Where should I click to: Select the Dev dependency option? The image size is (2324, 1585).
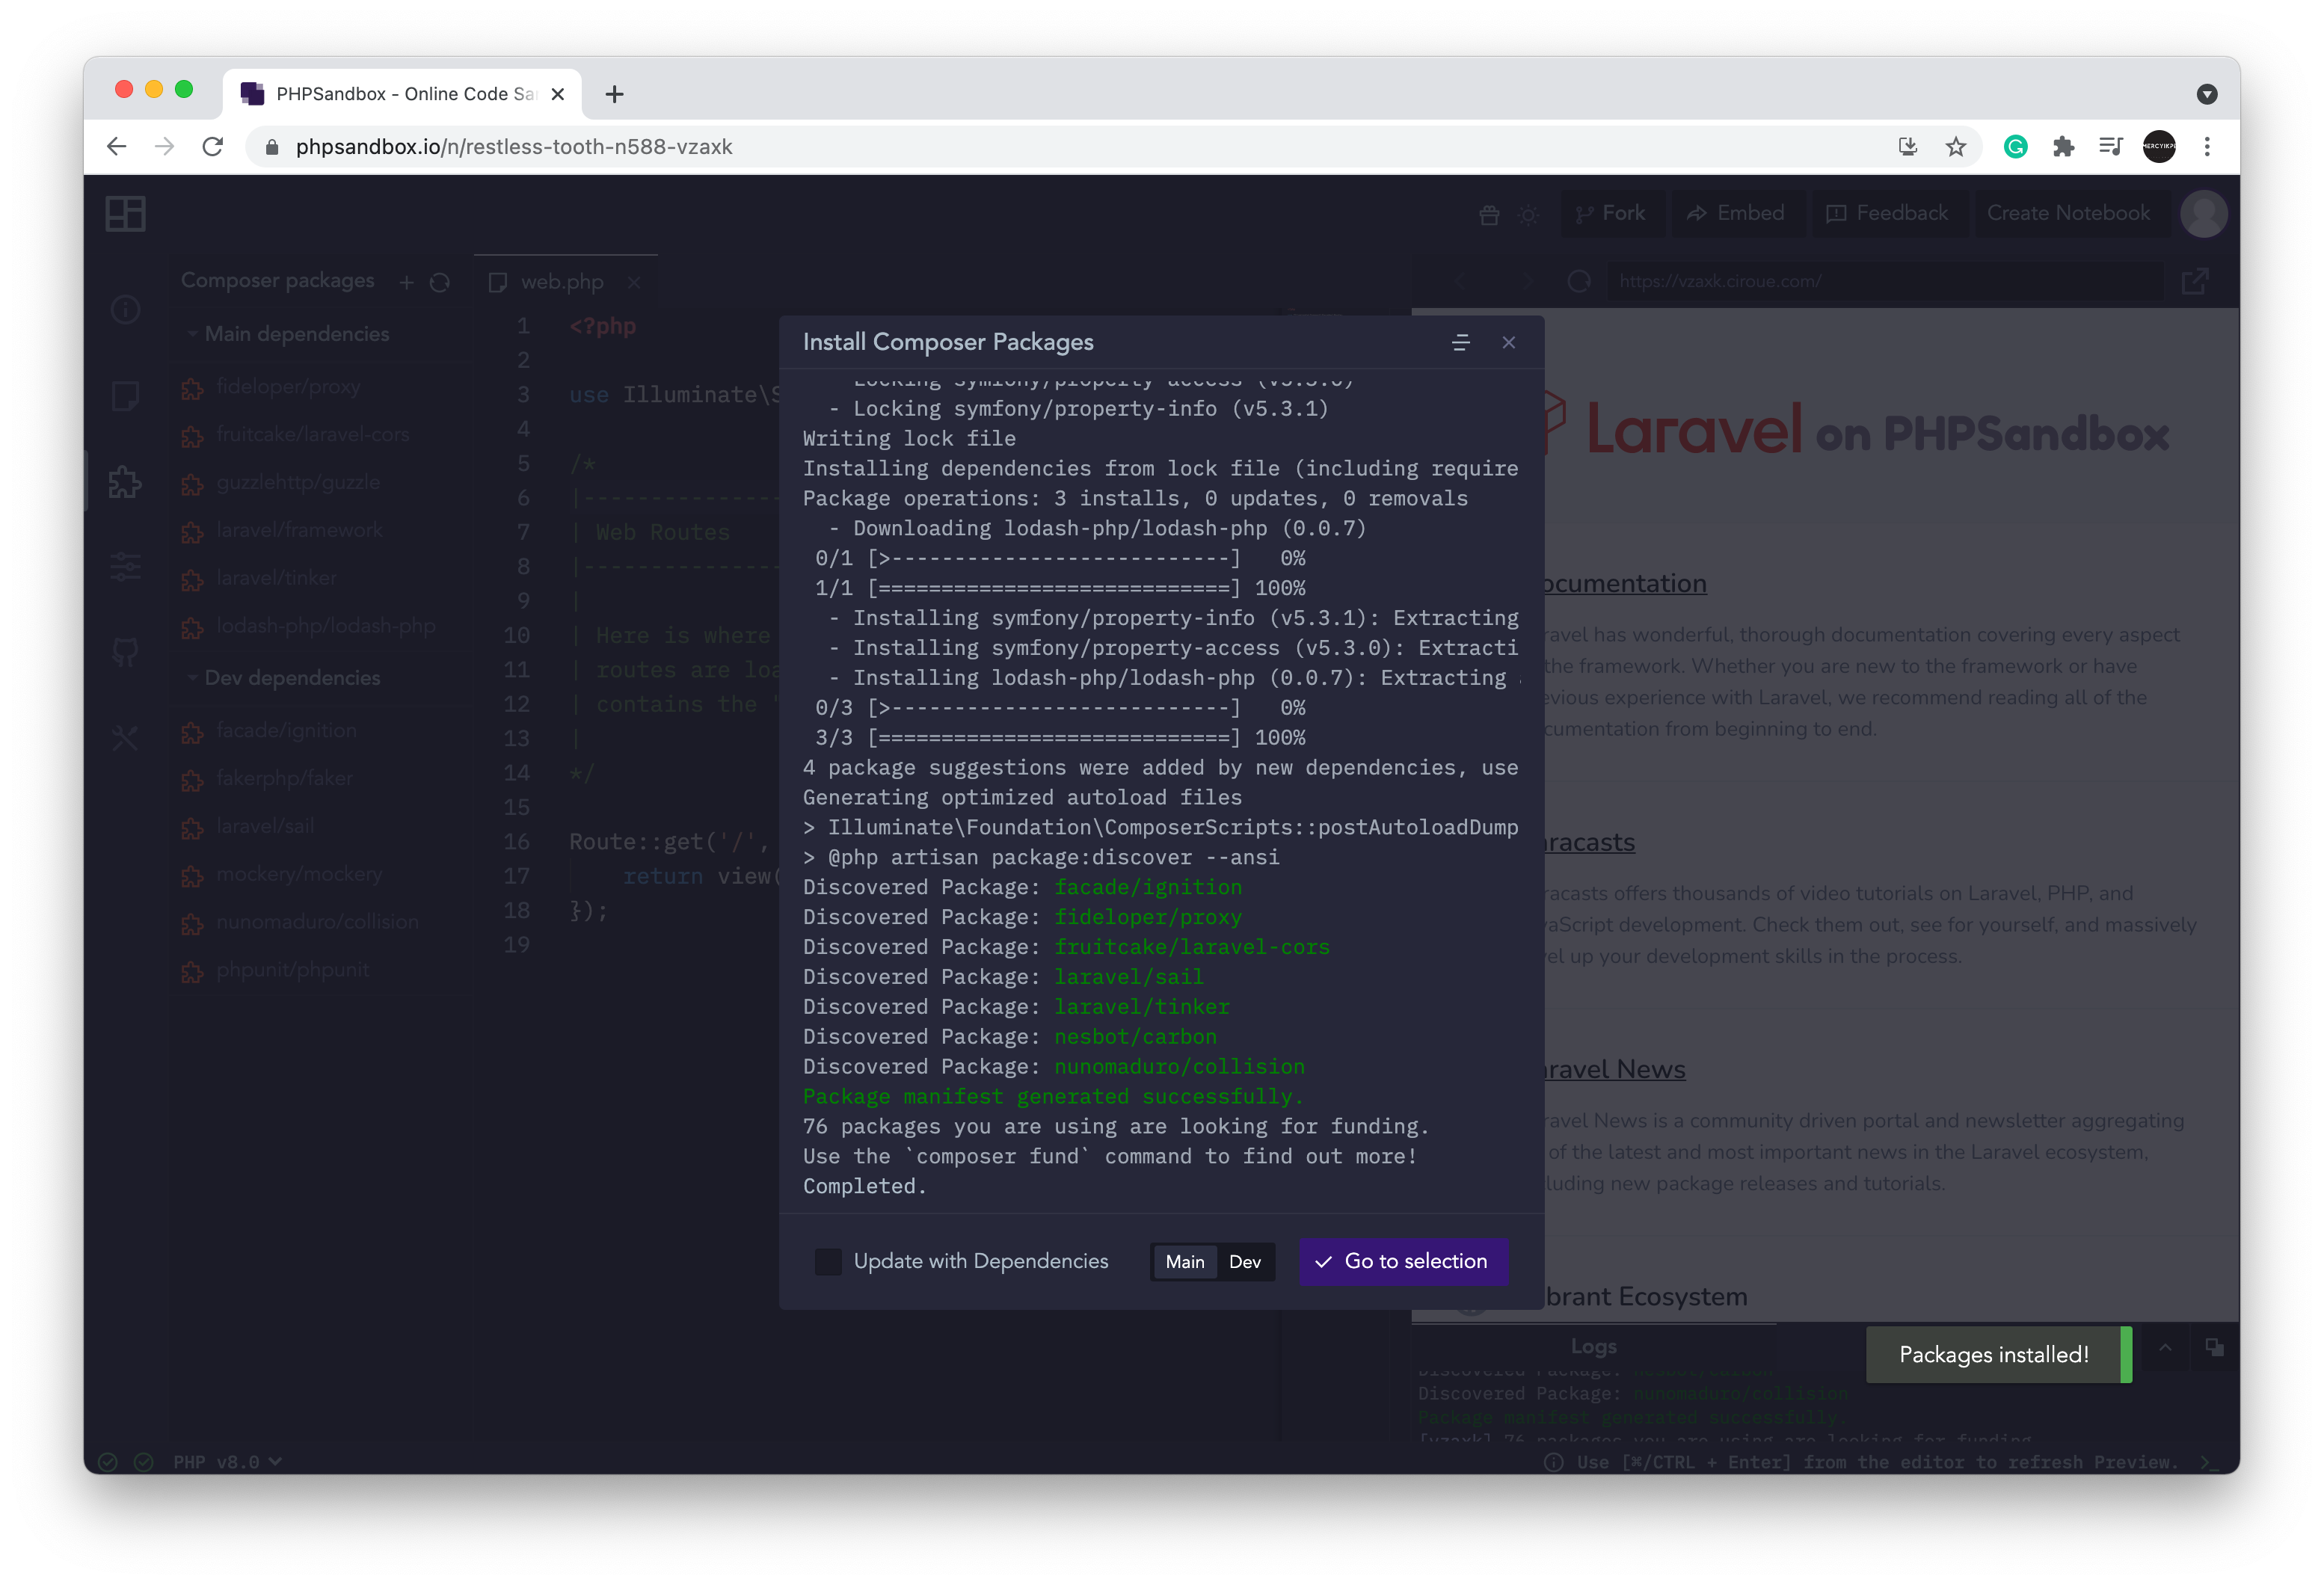(x=1244, y=1262)
